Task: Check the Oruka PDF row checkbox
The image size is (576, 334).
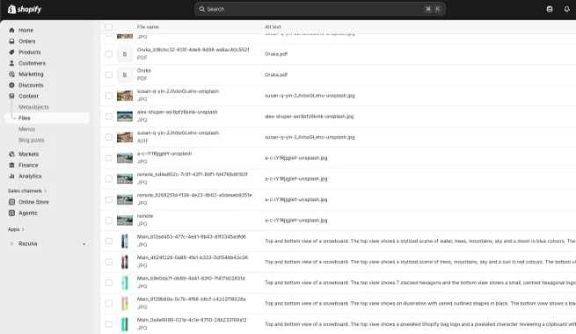Action: (109, 75)
